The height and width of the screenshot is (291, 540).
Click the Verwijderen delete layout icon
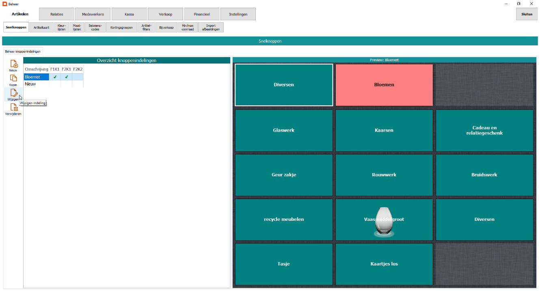(13, 108)
